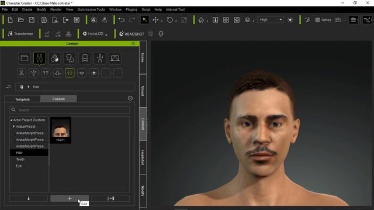Open the Script menu
Image resolution: width=374 pixels, height=210 pixels.
pos(146,9)
